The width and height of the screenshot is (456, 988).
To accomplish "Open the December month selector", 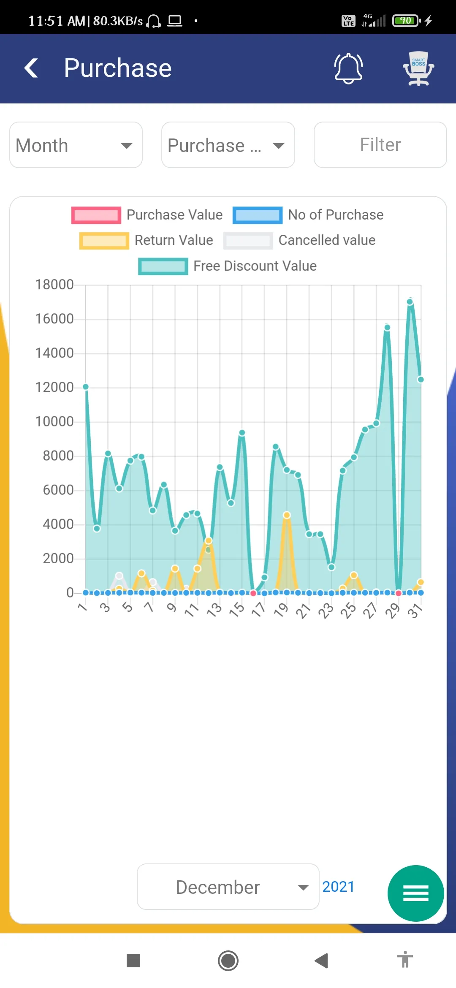I will (228, 887).
